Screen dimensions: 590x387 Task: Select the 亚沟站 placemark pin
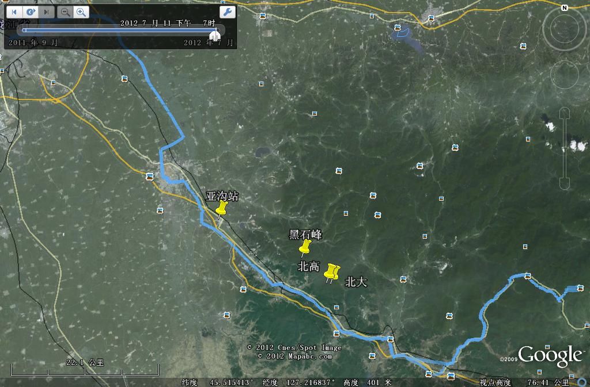[222, 208]
